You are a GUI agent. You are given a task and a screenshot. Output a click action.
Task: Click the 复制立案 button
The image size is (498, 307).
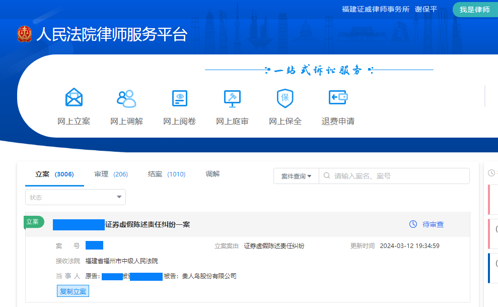coord(73,291)
